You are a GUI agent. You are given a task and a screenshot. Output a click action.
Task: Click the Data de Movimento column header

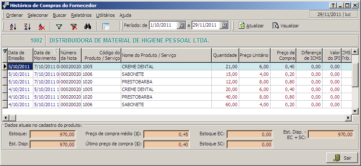tap(46, 55)
